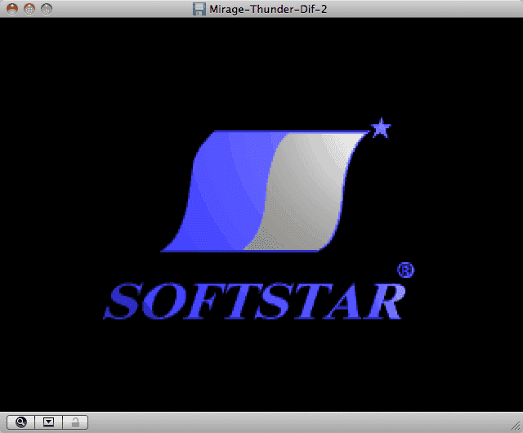523x433 pixels.
Task: Open the dropdown menu button in bottom bar
Action: coord(49,422)
